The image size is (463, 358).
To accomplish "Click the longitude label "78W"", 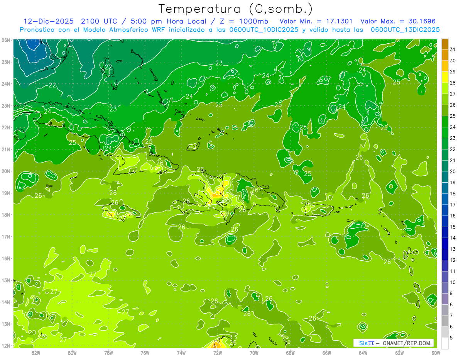I will click(x=108, y=352).
